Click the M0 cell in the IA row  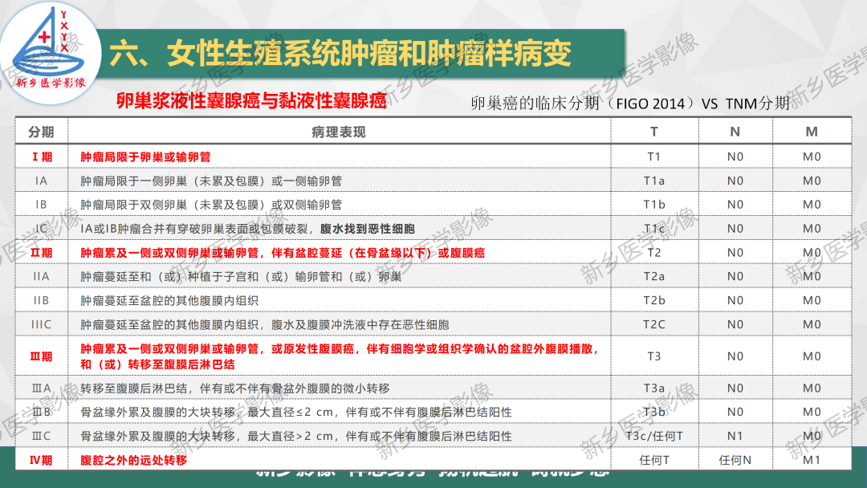pyautogui.click(x=811, y=181)
